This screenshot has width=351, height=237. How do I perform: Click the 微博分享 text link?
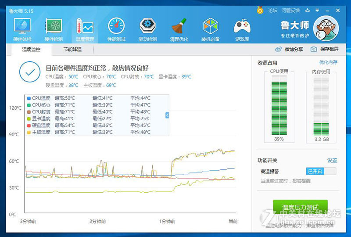tap(294, 49)
